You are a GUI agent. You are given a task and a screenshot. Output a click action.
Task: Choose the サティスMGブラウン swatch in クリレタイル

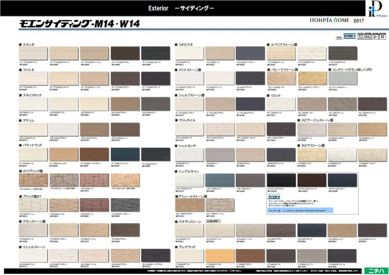point(281,129)
